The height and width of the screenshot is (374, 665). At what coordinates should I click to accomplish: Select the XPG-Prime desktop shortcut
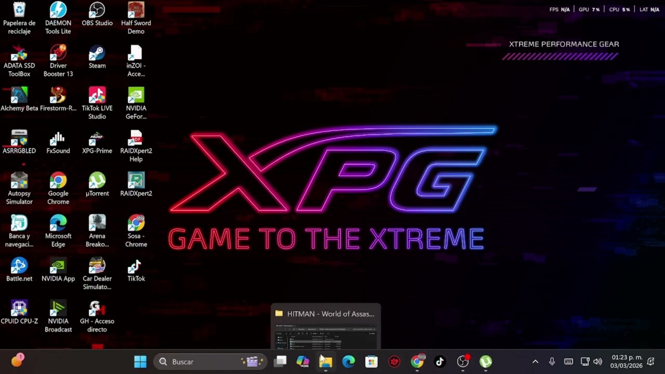pos(97,142)
